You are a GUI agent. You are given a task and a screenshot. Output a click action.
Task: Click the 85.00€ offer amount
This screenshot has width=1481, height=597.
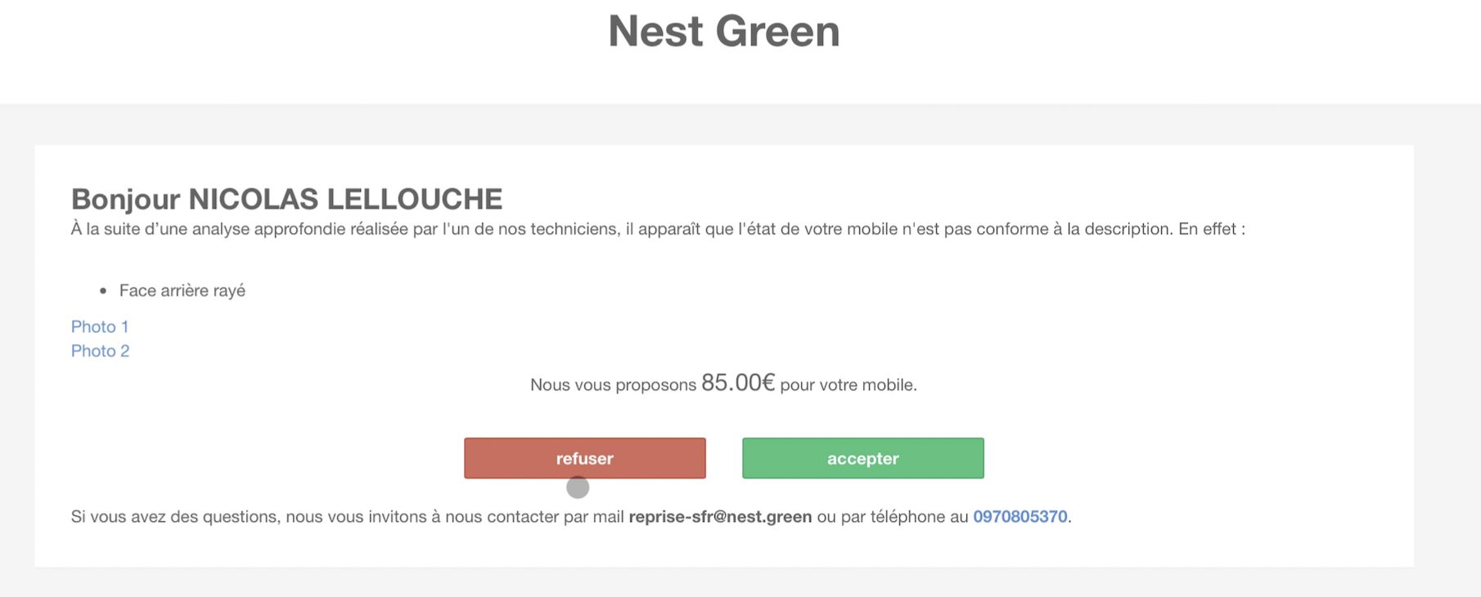pyautogui.click(x=737, y=383)
